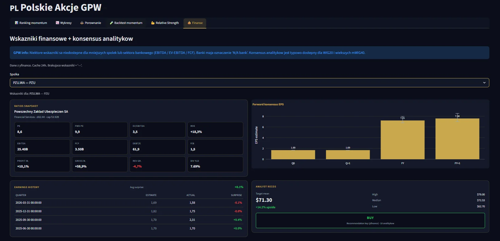This screenshot has width=500, height=241.
Task: Click the chart icon beside Wykresy
Action: [x=57, y=23]
